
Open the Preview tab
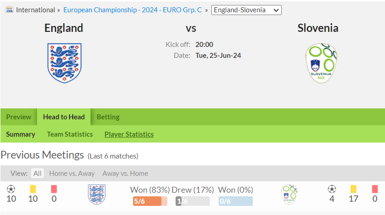(x=19, y=117)
